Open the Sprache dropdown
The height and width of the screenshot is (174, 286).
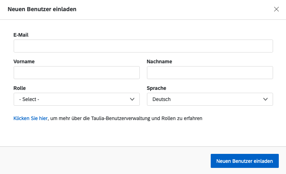tap(210, 99)
